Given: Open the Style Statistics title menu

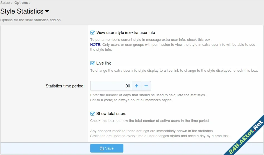Looking at the screenshot, I should coord(24,11).
